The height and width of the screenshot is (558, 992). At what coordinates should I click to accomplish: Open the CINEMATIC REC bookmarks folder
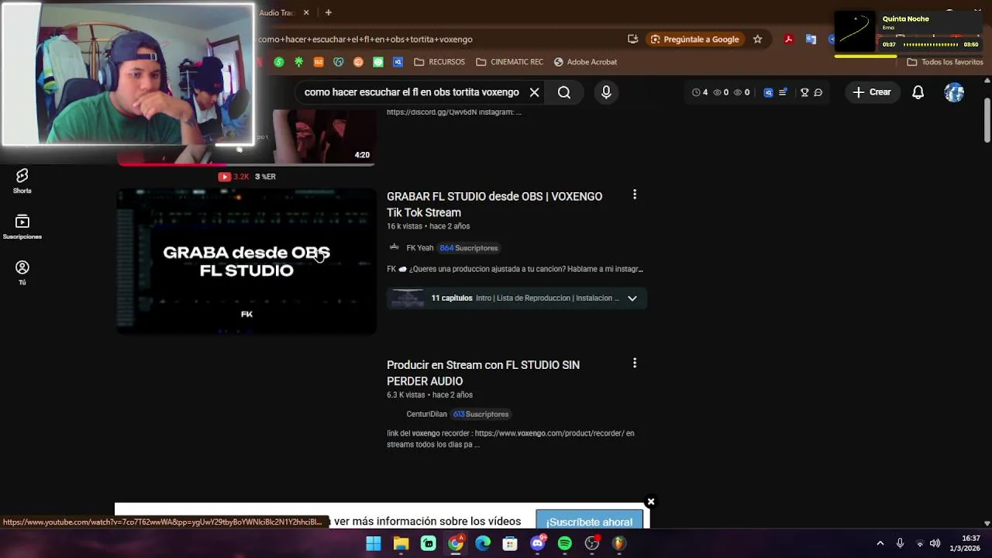509,62
